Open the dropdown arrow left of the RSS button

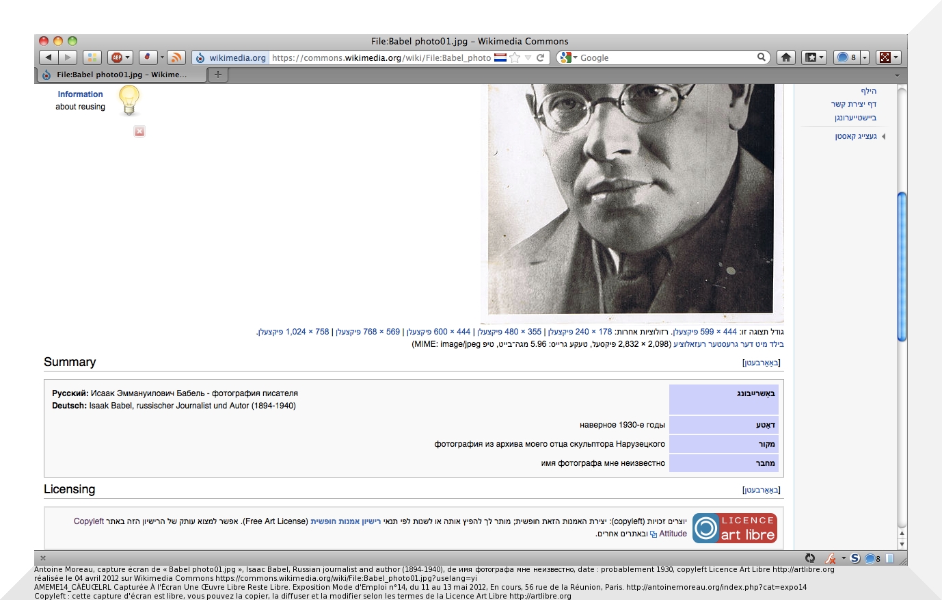tap(163, 57)
